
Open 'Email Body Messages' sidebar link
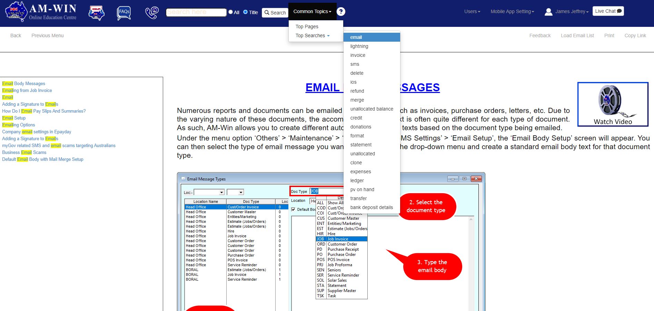(23, 83)
